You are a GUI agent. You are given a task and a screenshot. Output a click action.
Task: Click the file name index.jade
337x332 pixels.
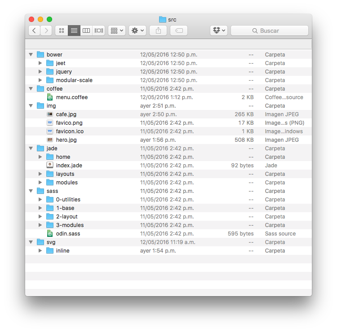69,166
